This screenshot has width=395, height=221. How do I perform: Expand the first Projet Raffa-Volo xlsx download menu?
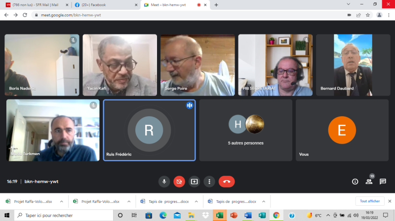coord(61,201)
